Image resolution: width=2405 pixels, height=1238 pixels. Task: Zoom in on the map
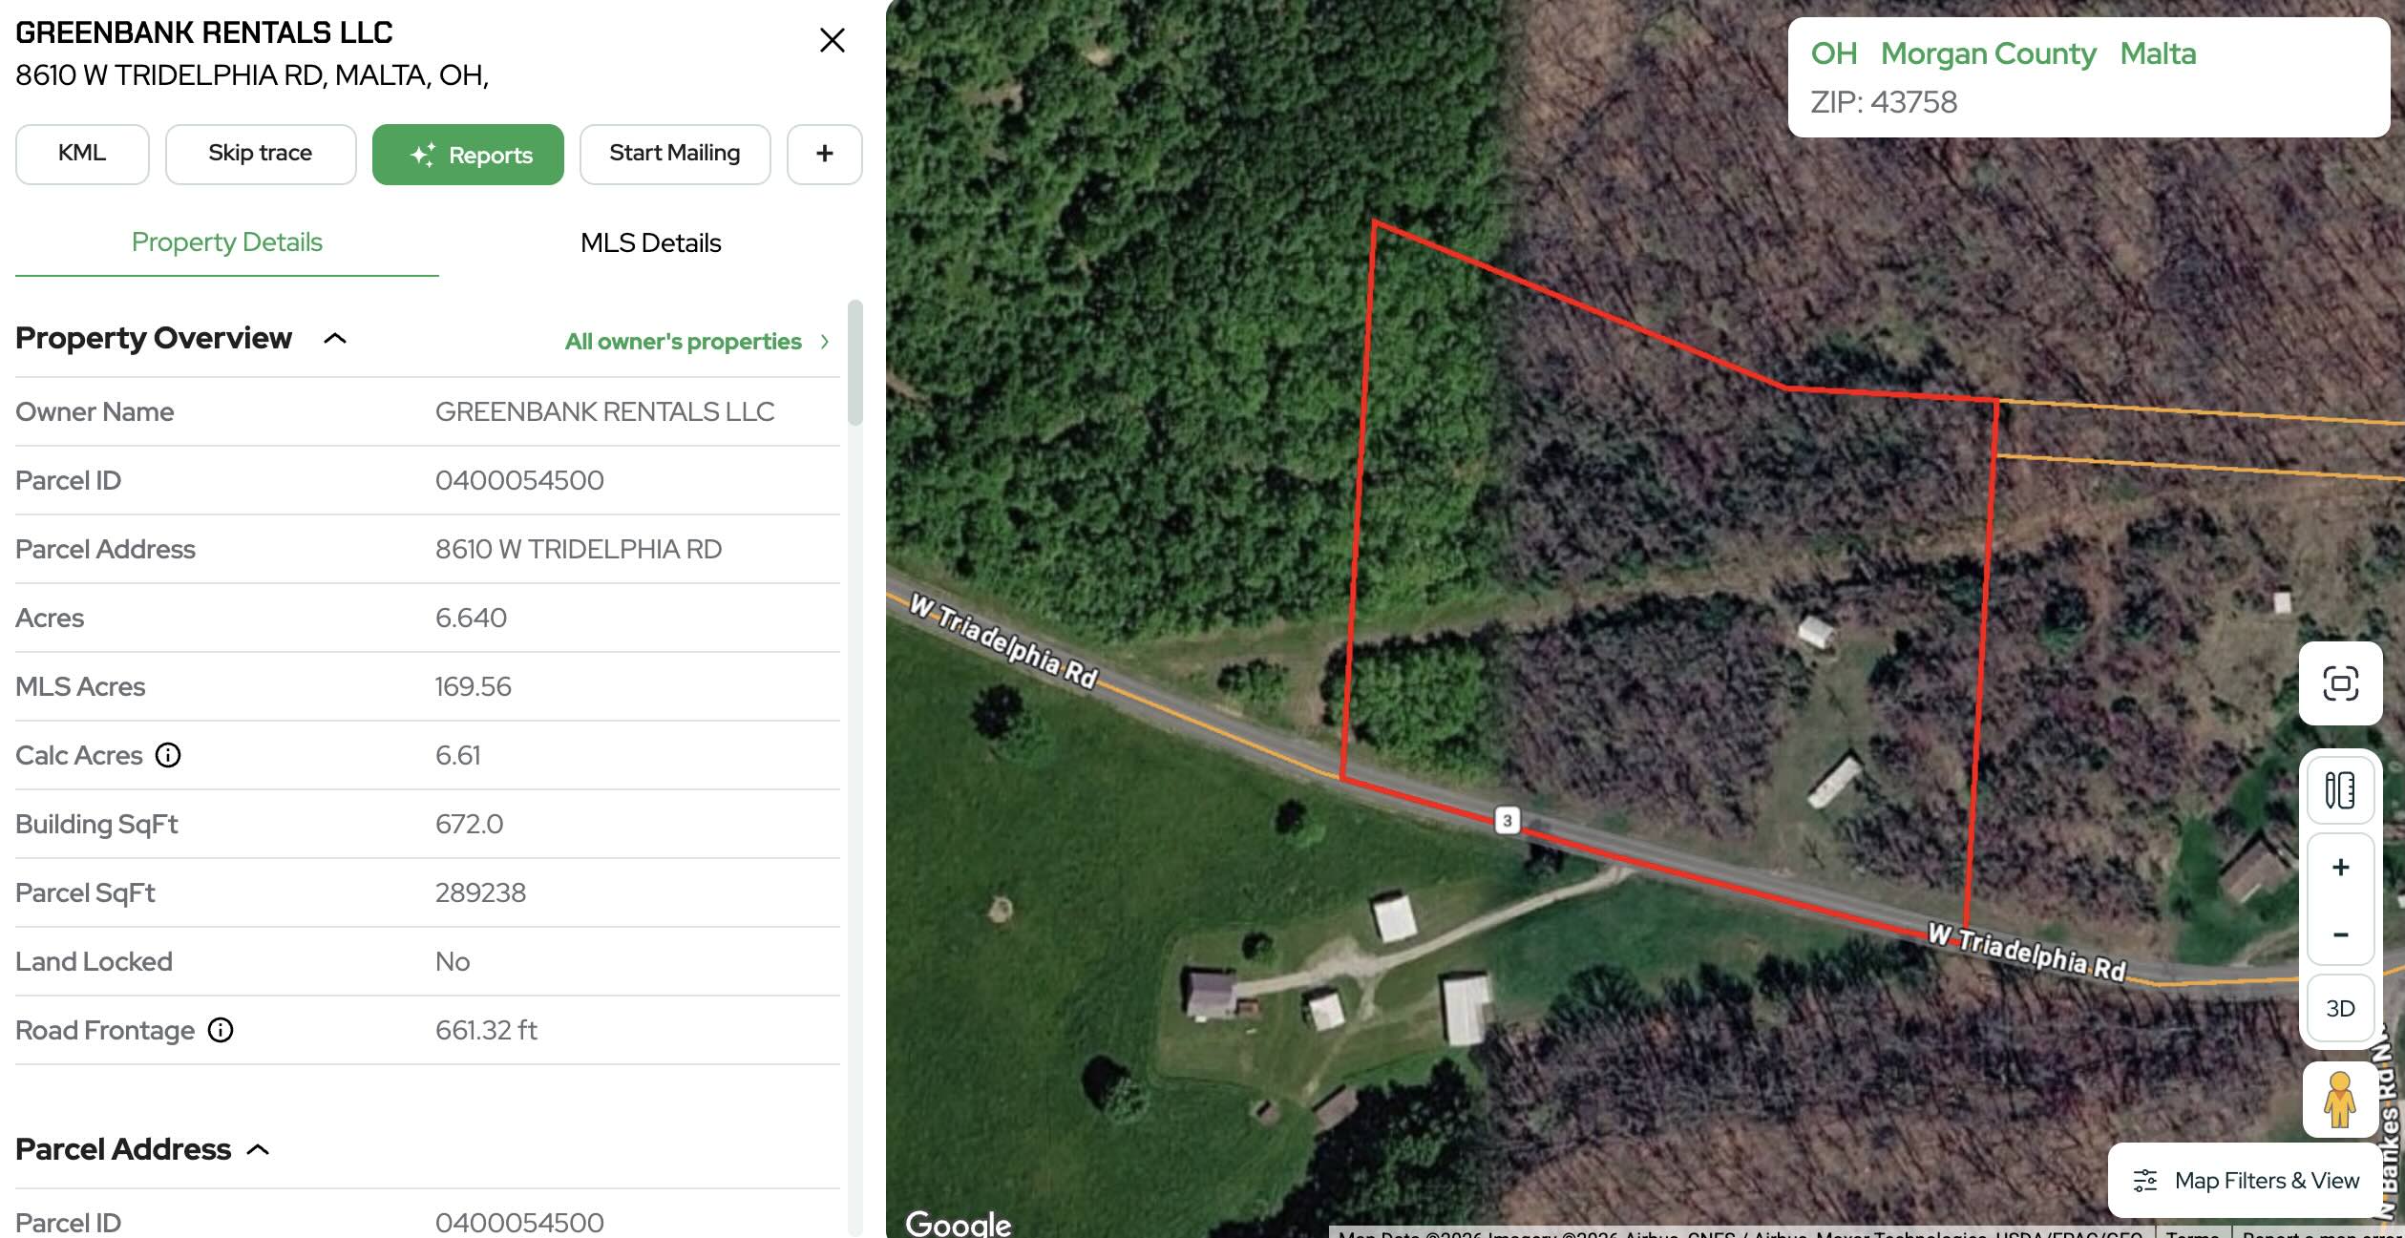[x=2340, y=868]
